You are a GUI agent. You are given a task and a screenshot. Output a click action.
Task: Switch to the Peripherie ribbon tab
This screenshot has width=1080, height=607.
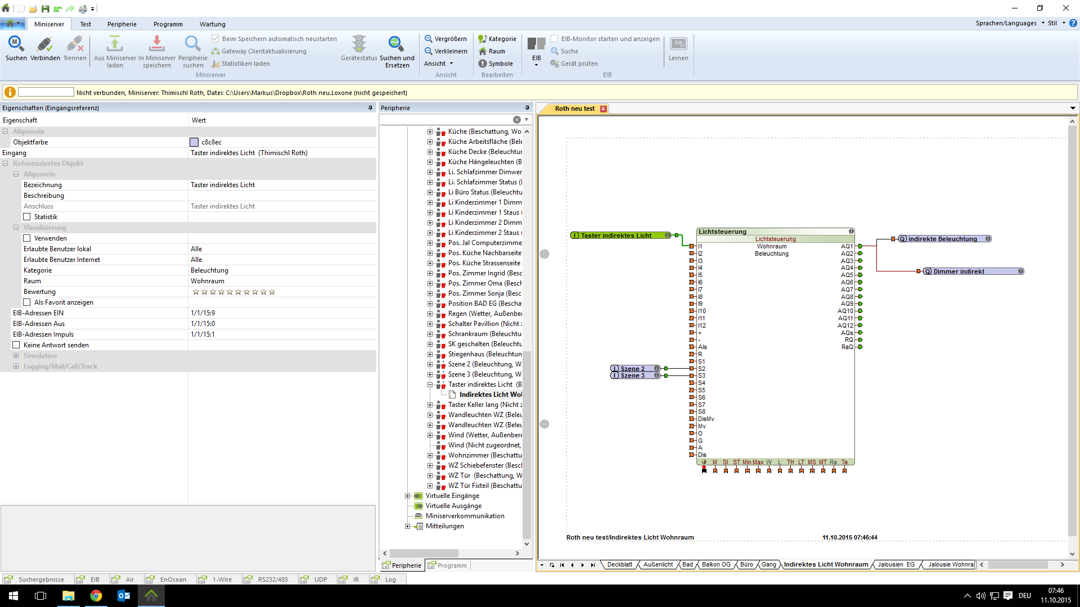click(121, 24)
